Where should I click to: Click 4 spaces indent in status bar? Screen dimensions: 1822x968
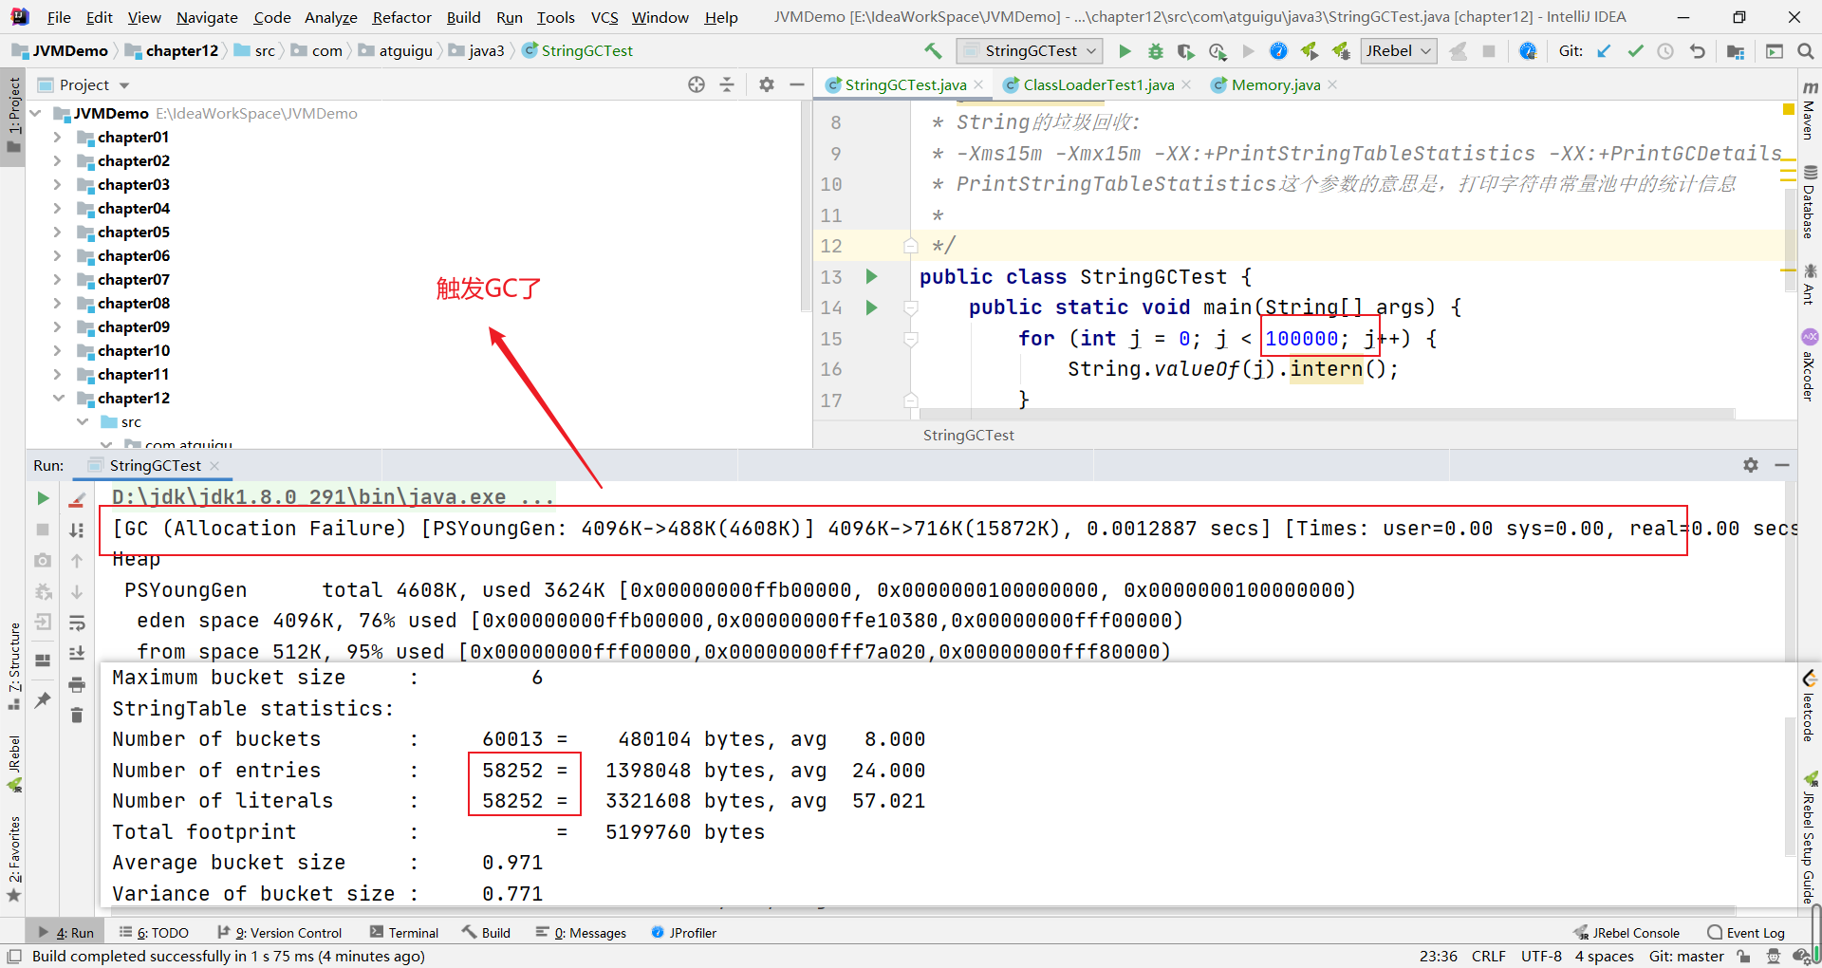pyautogui.click(x=1604, y=956)
